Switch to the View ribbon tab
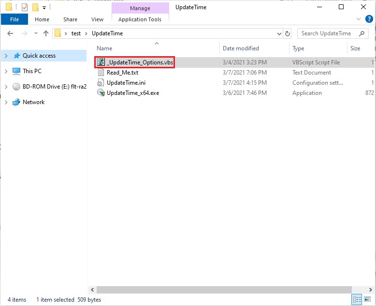This screenshot has height=306, width=376. click(x=97, y=19)
